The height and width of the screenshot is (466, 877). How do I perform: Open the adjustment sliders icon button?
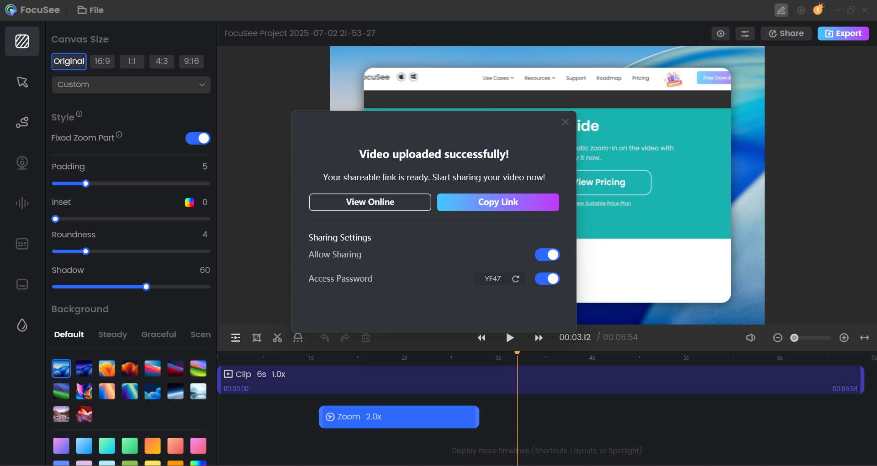(x=745, y=34)
